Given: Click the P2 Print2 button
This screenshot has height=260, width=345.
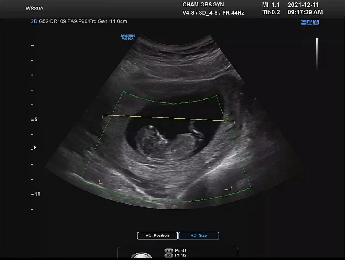Looking at the screenshot, I should click(175, 255).
